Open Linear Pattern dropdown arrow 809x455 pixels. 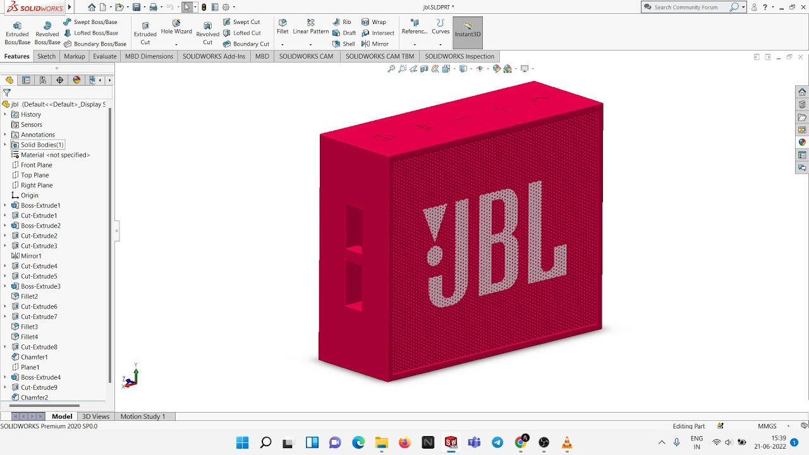click(x=310, y=44)
